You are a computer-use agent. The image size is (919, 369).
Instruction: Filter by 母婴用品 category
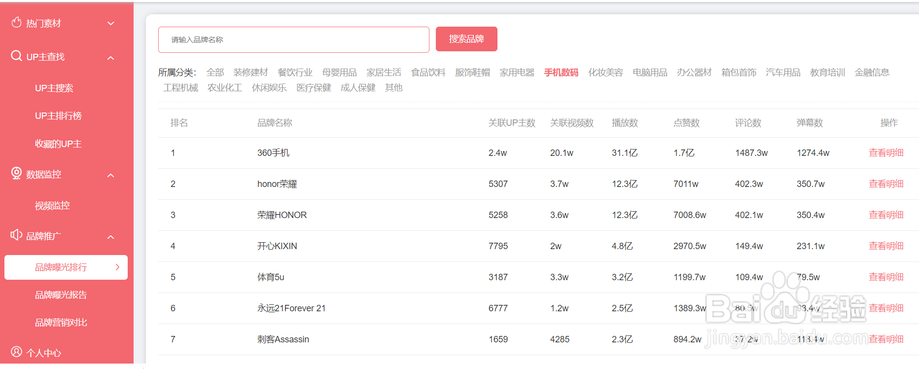tap(339, 73)
